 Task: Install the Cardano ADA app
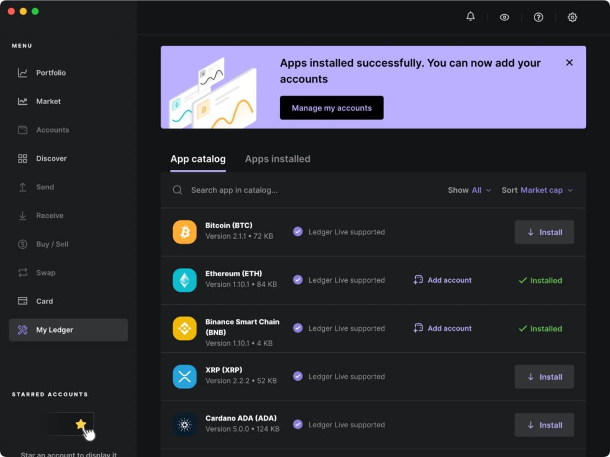coord(544,425)
